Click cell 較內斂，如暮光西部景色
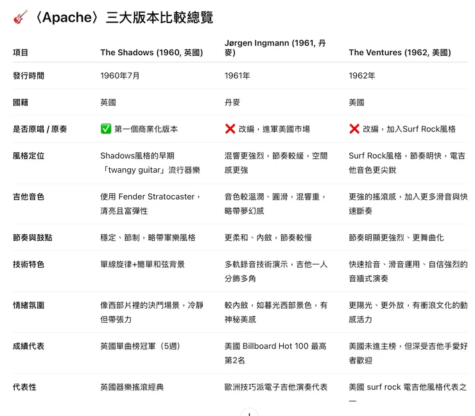 point(276,312)
